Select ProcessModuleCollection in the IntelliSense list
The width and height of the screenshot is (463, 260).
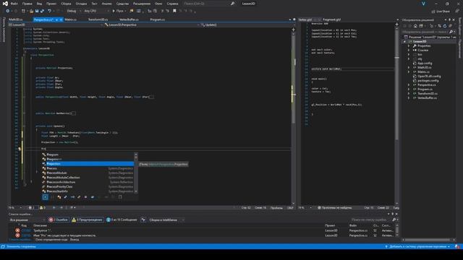click(88, 178)
